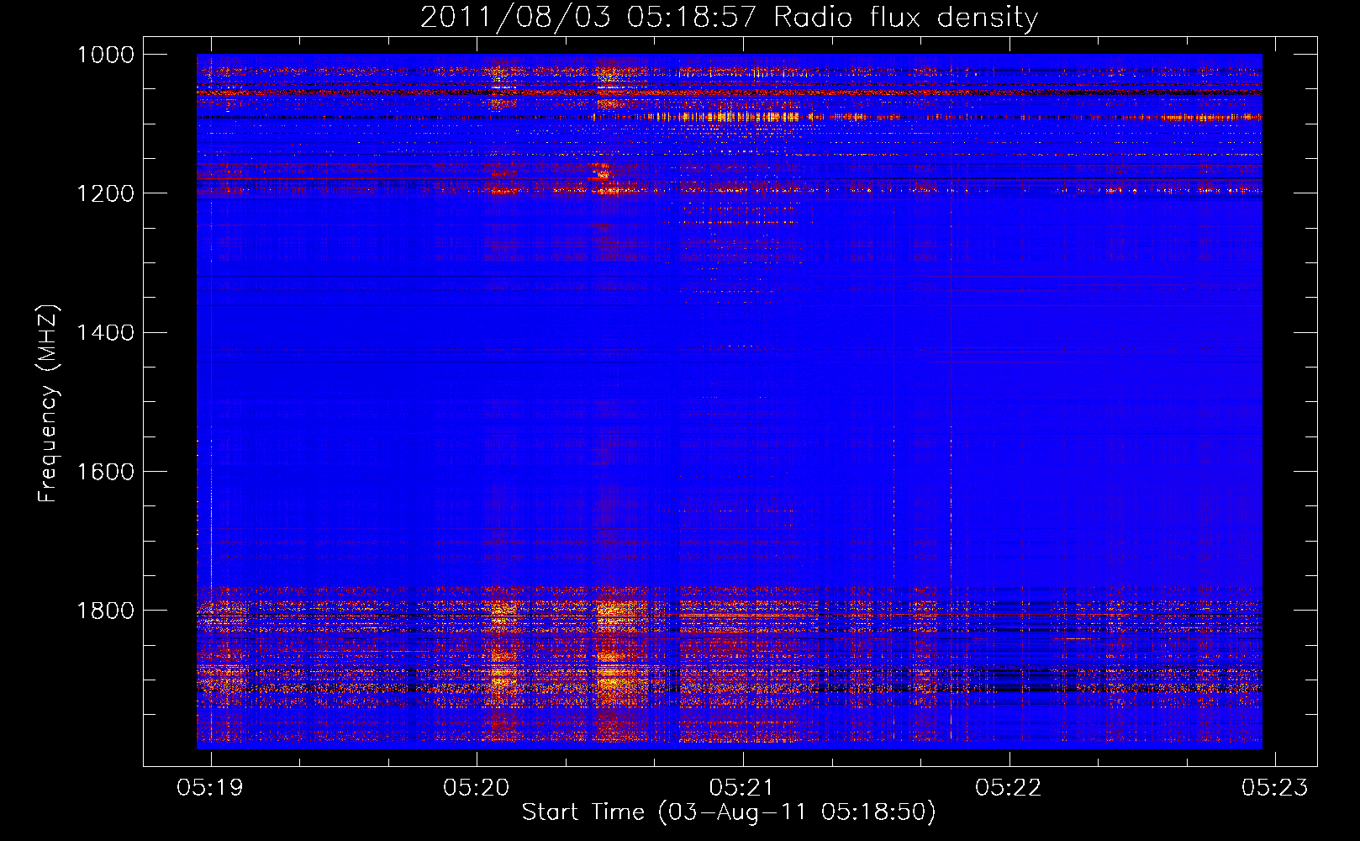Viewport: 1360px width, 841px height.
Task: Select the 1200 frequency tick label
Action: coord(106,193)
